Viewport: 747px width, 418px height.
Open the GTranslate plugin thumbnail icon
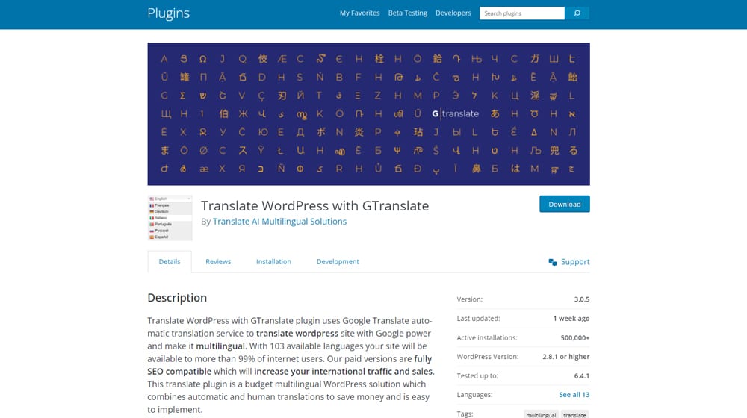[x=170, y=217]
